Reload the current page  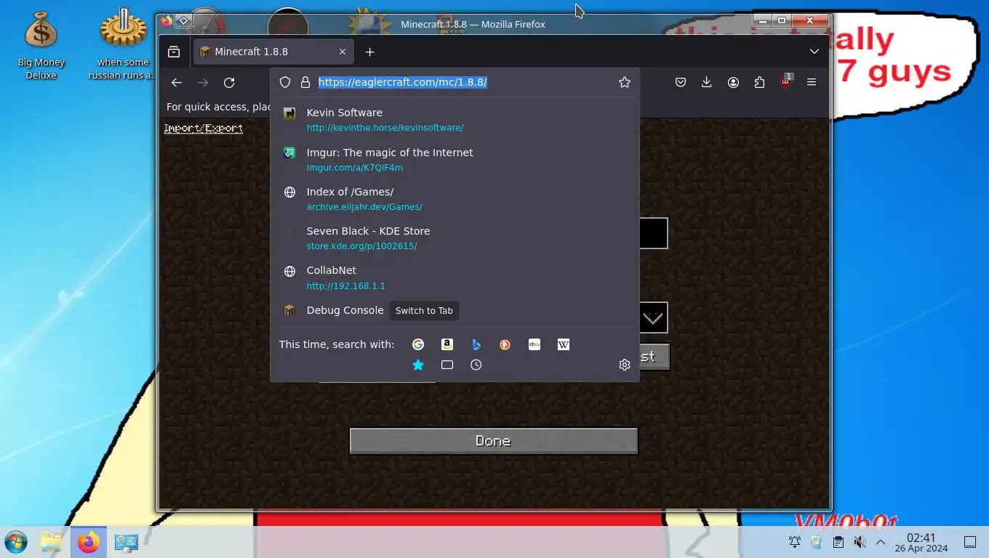pos(229,83)
